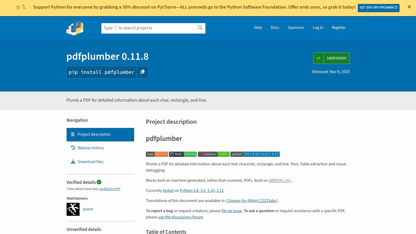The height and width of the screenshot is (234, 416).
Task: Click the search magnifier icon
Action: (200, 28)
